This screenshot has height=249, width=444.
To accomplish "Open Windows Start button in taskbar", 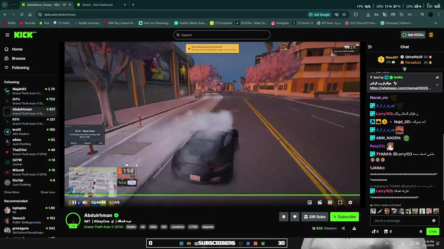I will click(x=181, y=243).
